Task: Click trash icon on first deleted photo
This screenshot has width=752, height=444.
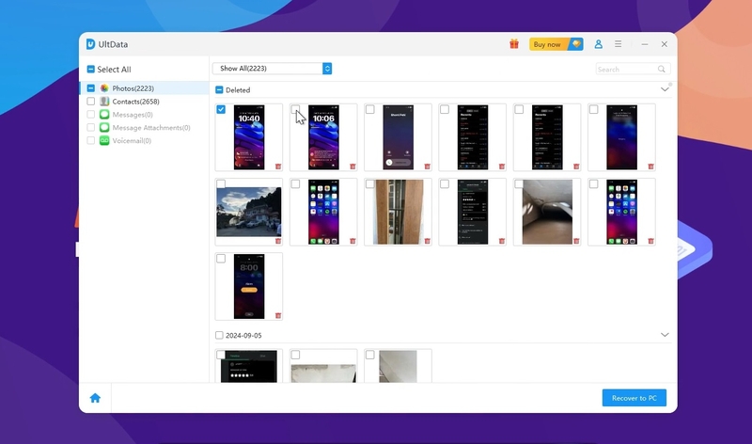Action: click(x=278, y=166)
